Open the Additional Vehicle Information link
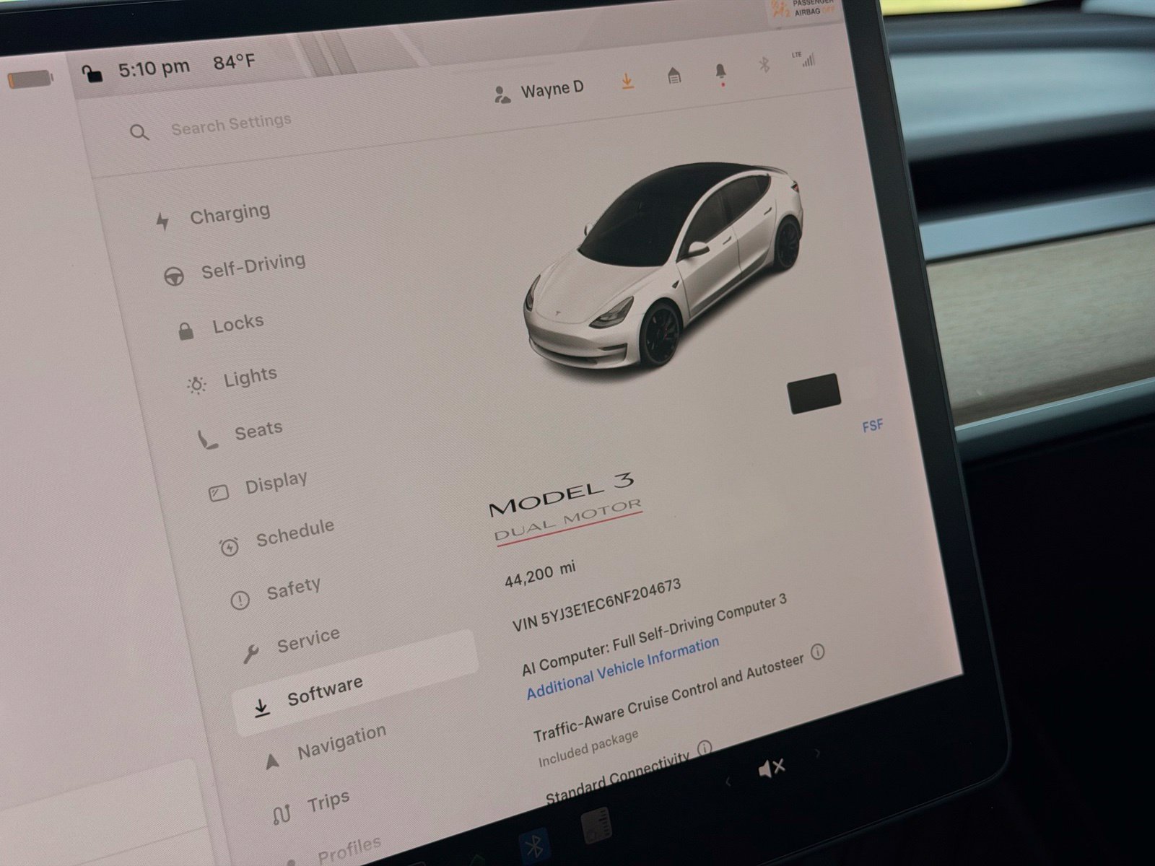Image resolution: width=1155 pixels, height=866 pixels. [622, 668]
